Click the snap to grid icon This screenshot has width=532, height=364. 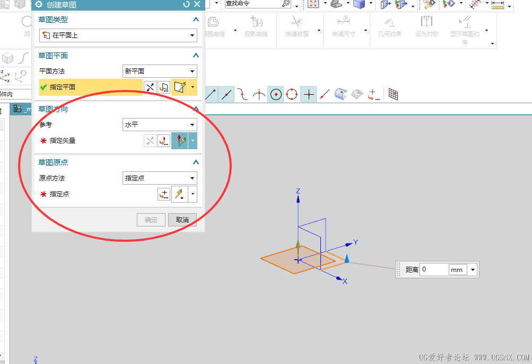pyautogui.click(x=393, y=94)
